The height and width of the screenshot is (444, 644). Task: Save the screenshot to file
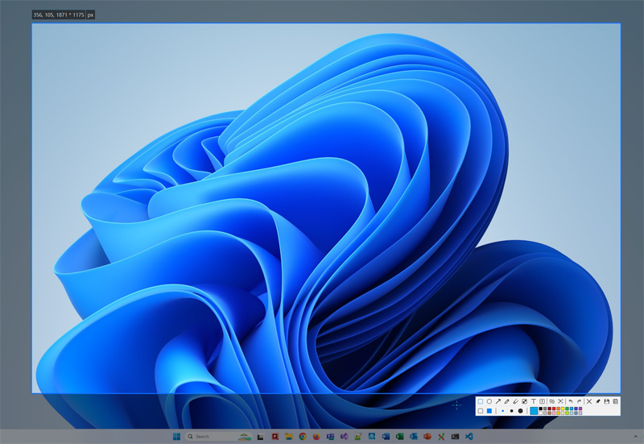pos(607,401)
